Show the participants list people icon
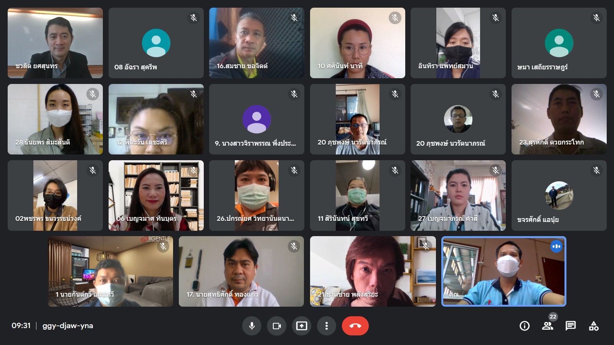Screen dimensions: 614x345 pos(547,326)
